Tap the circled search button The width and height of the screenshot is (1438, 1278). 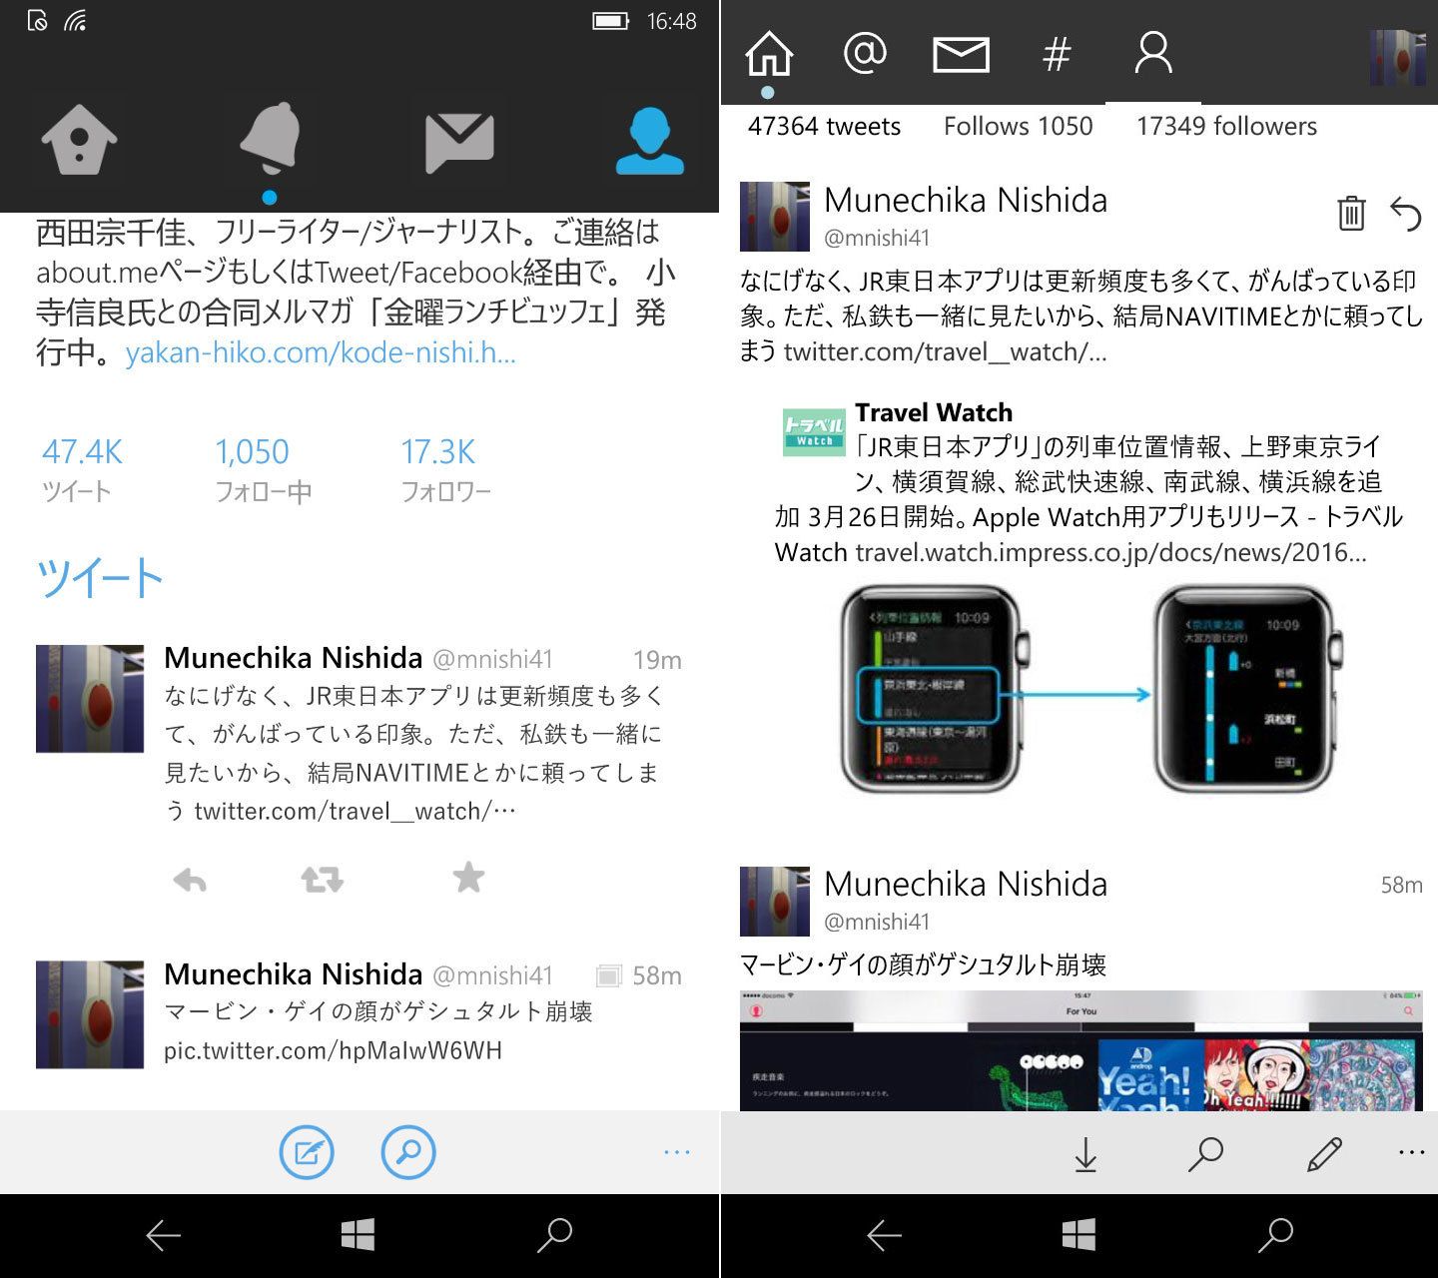pyautogui.click(x=408, y=1152)
